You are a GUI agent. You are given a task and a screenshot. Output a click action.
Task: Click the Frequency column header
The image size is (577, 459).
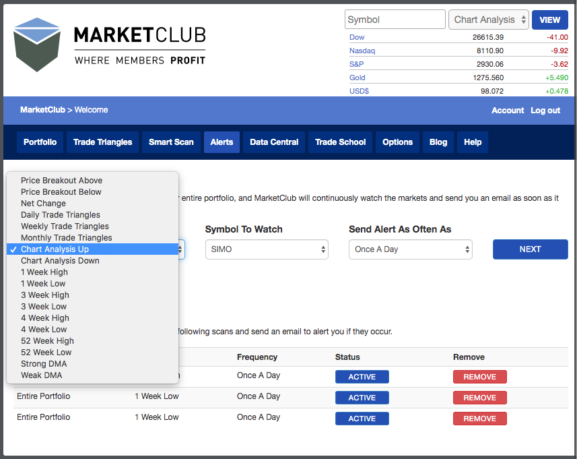[x=257, y=357]
